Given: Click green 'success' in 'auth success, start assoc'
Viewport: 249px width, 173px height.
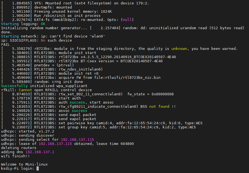Looking at the screenshot, I should click(x=77, y=102).
